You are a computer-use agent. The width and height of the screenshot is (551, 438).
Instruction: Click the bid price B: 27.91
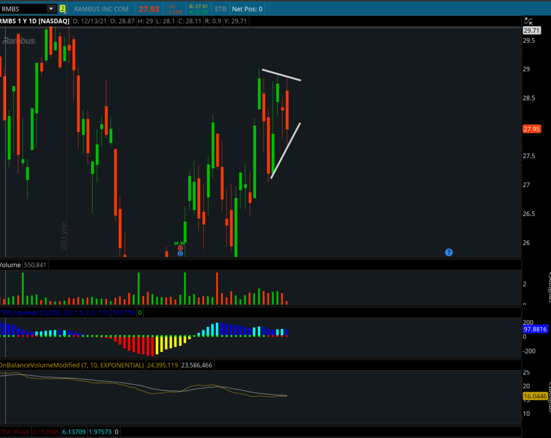[198, 6]
